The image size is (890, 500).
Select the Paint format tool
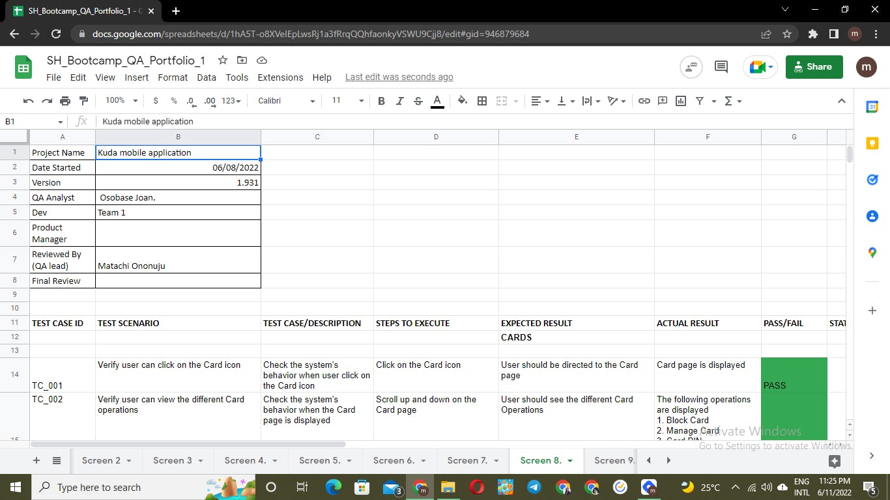coord(83,101)
